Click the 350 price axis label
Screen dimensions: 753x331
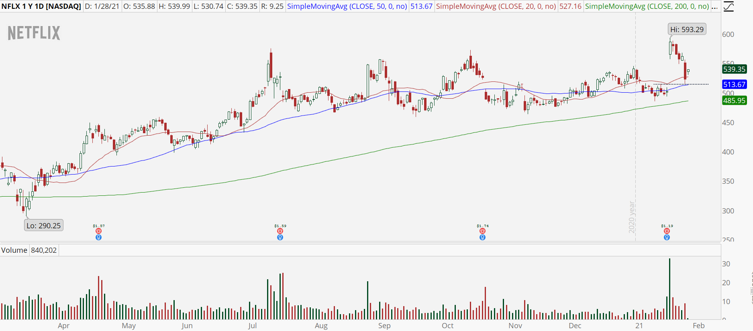click(x=728, y=181)
